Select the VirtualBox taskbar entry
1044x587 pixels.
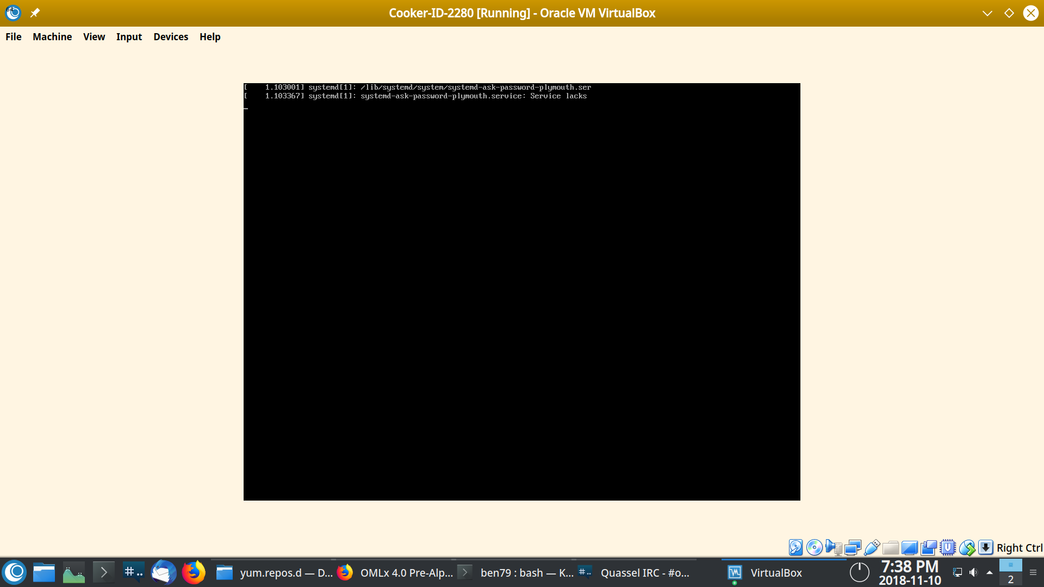783,573
